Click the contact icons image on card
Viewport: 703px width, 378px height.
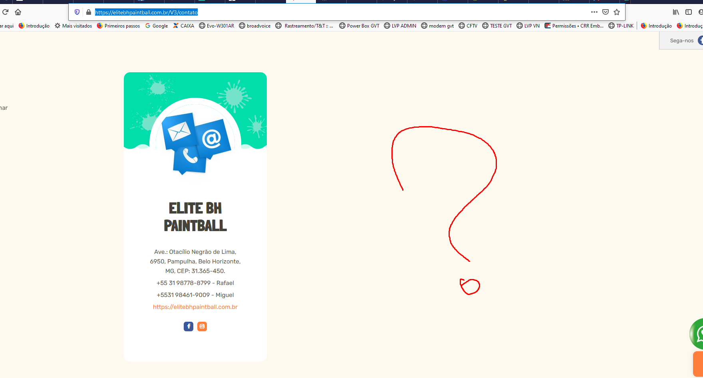[x=196, y=143]
